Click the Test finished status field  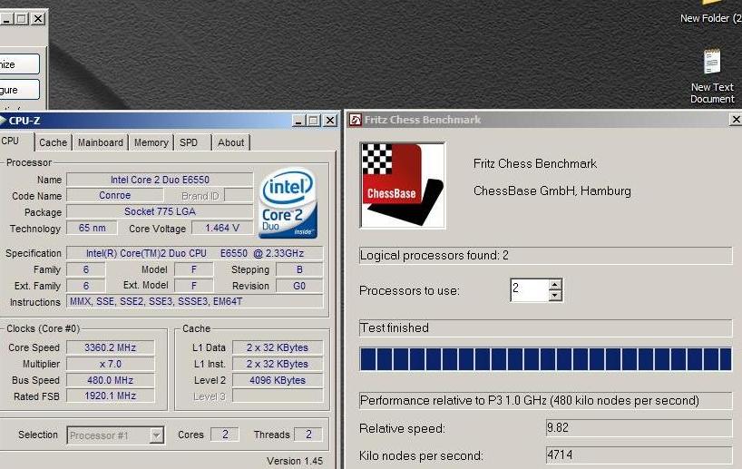click(546, 328)
